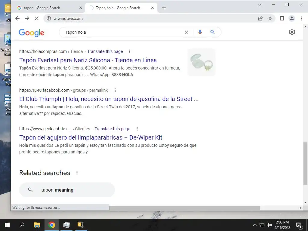Open the Chrome side panel icon
The height and width of the screenshot is (231, 308).
click(282, 18)
